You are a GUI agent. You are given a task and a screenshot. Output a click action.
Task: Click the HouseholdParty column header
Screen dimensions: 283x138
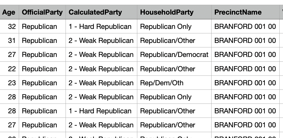point(167,12)
